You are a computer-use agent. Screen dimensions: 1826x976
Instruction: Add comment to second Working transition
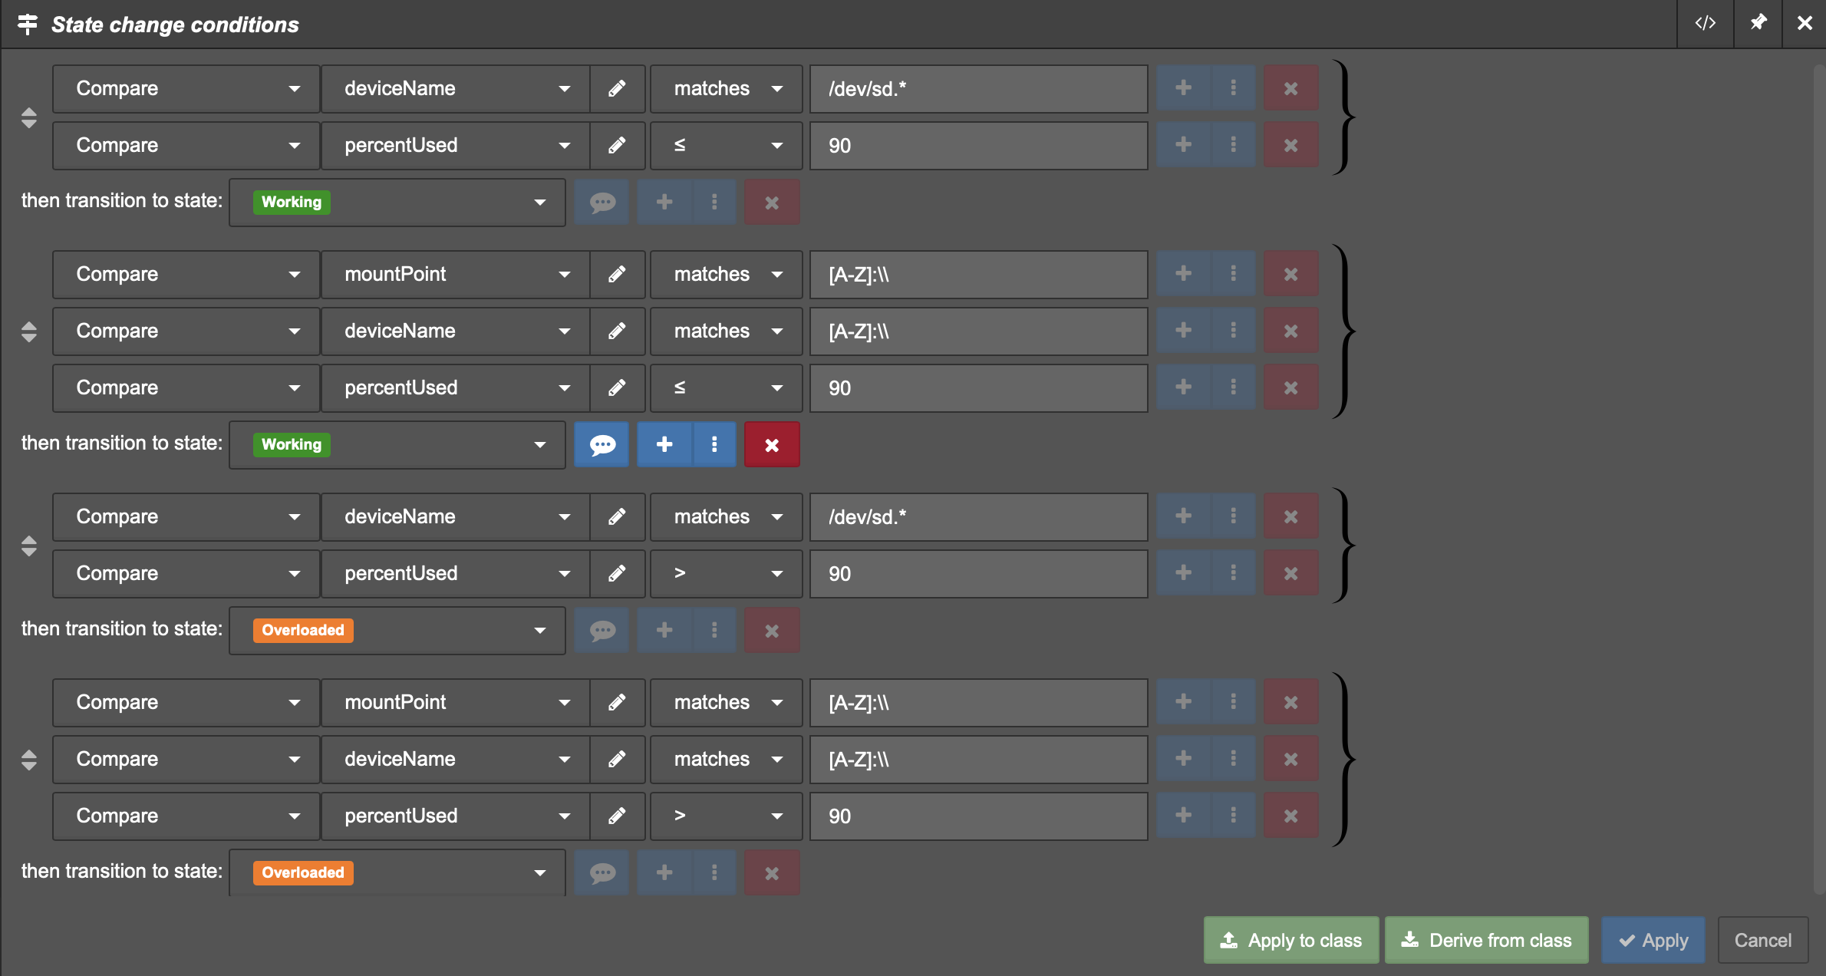point(602,444)
